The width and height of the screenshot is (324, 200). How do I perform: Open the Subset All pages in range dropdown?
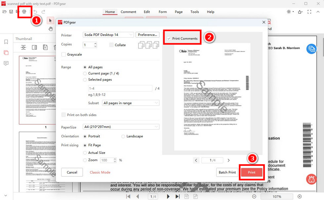pyautogui.click(x=131, y=103)
